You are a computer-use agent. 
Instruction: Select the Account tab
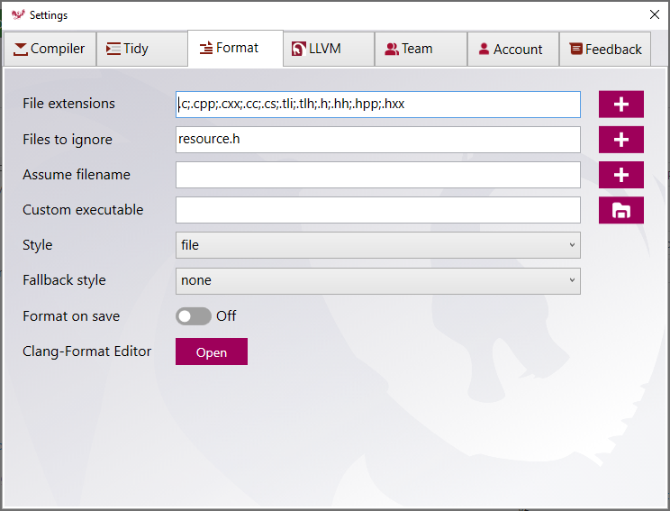pos(510,49)
